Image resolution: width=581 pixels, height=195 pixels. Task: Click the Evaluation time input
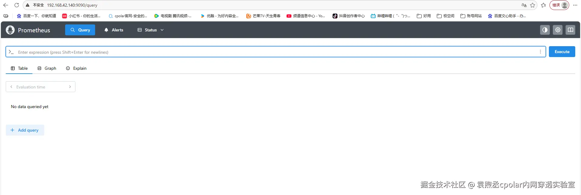pos(41,87)
